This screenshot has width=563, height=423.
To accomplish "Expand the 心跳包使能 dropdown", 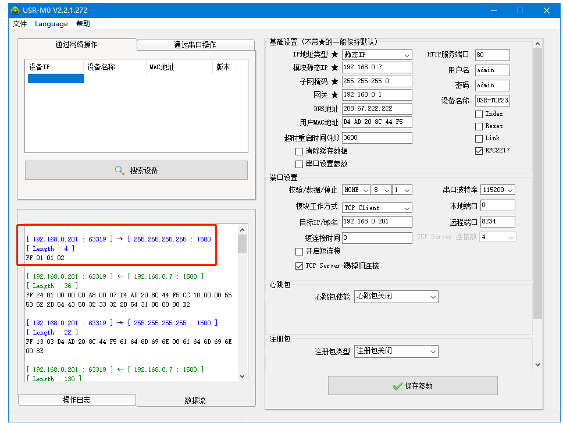I will tap(395, 297).
